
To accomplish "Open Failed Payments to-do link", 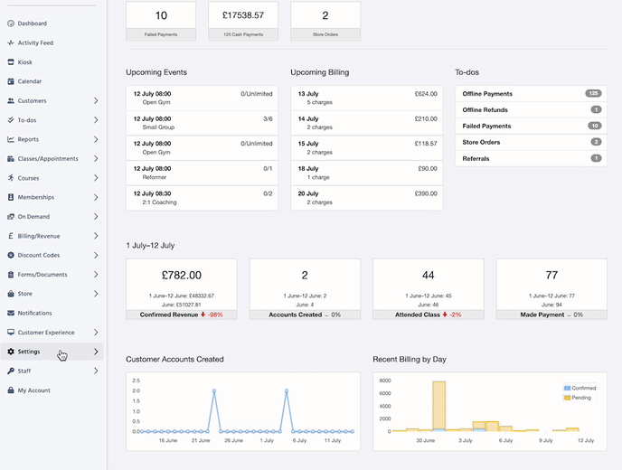I will (486, 127).
